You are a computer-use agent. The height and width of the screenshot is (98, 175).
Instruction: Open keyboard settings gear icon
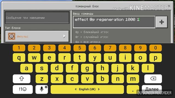tap(46, 87)
